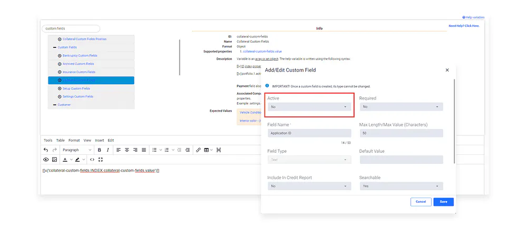Click the circle icon beside Setup Custom Fields
Image resolution: width=527 pixels, height=227 pixels.
(x=60, y=88)
